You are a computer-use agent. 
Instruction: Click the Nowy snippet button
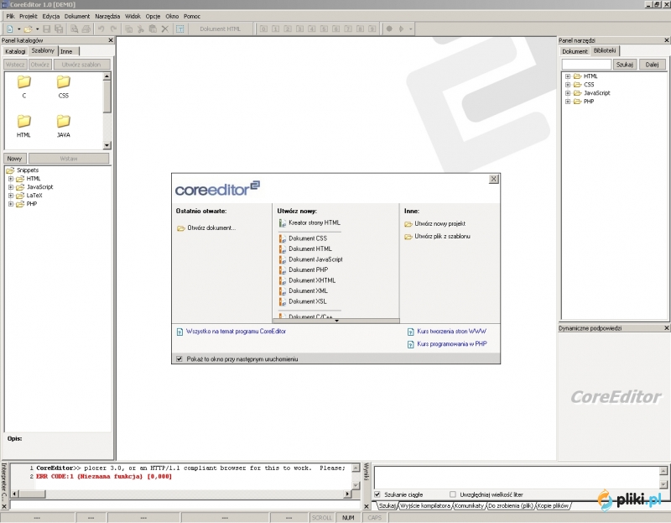14,159
